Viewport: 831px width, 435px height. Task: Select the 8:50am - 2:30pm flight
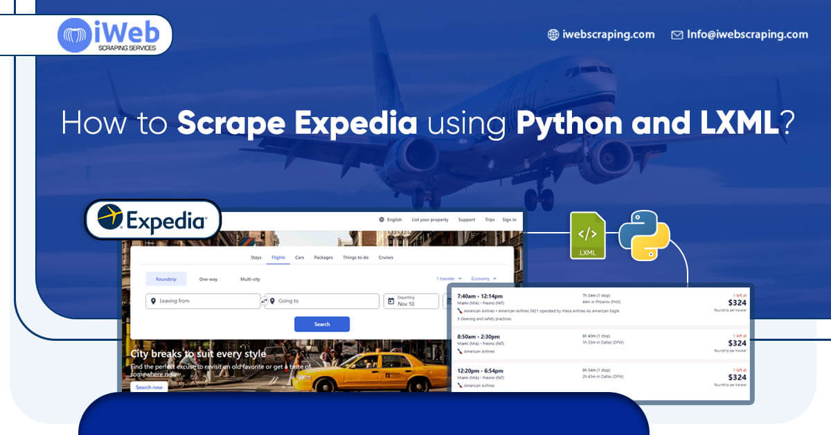pyautogui.click(x=600, y=344)
